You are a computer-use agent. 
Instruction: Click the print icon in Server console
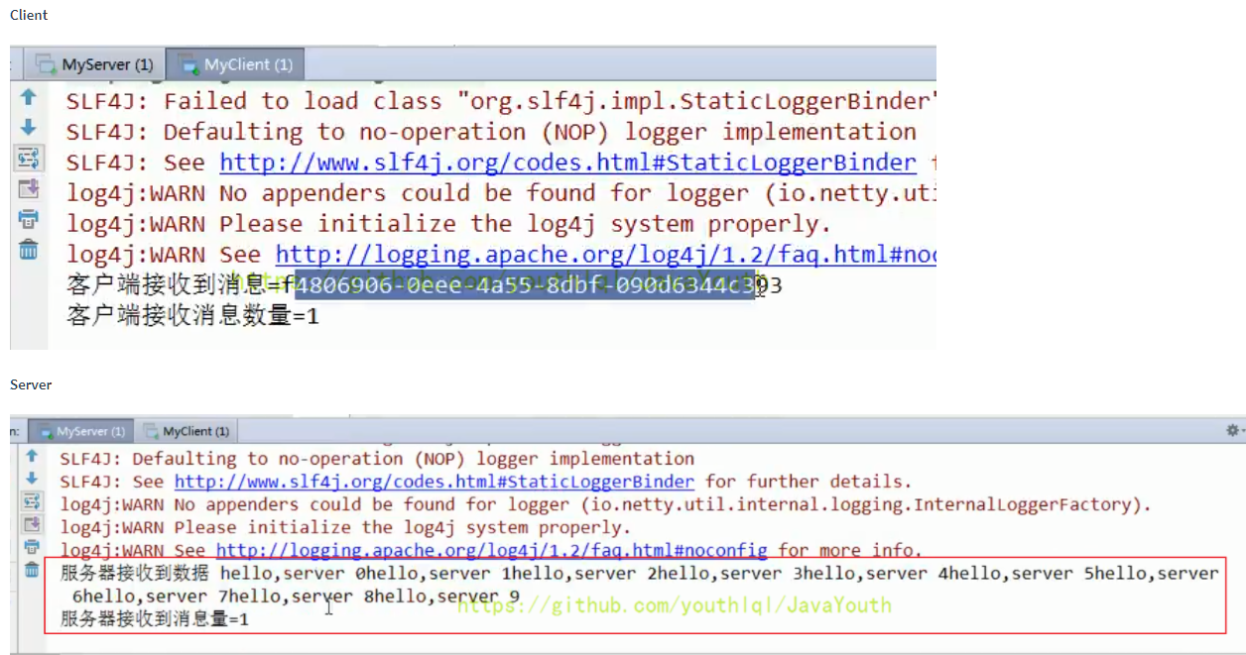pos(32,546)
